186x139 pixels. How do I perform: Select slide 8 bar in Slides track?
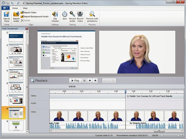[x=154, y=96]
